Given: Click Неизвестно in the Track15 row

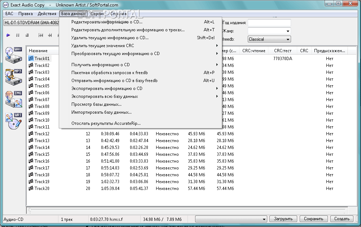Looking at the screenshot, I should (x=167, y=154).
